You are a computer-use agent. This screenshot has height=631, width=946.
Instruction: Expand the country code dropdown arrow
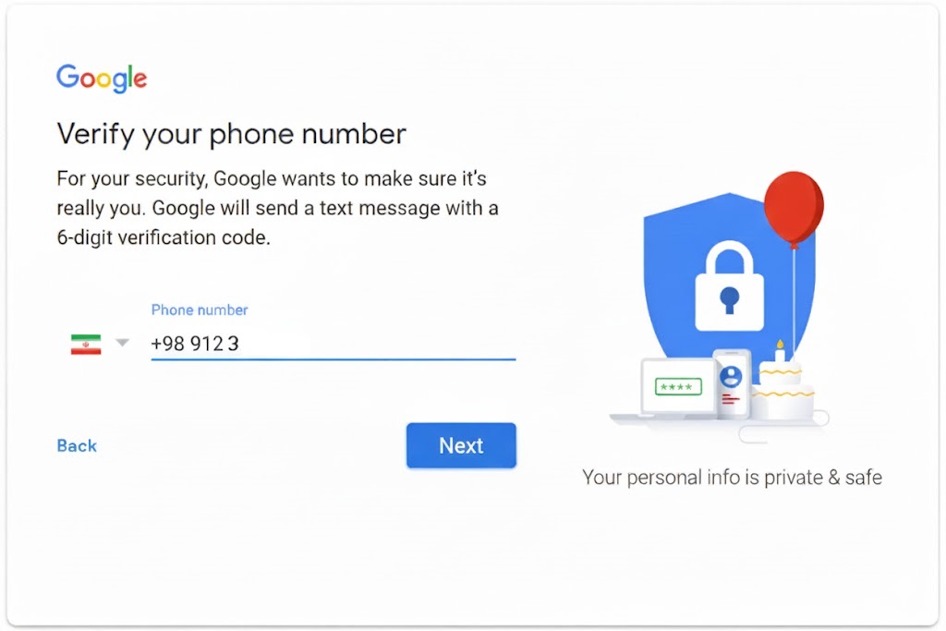pos(123,343)
